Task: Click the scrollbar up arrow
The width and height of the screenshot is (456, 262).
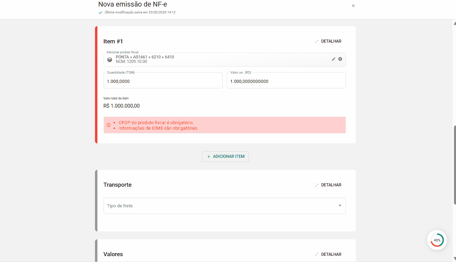Action: point(454,23)
